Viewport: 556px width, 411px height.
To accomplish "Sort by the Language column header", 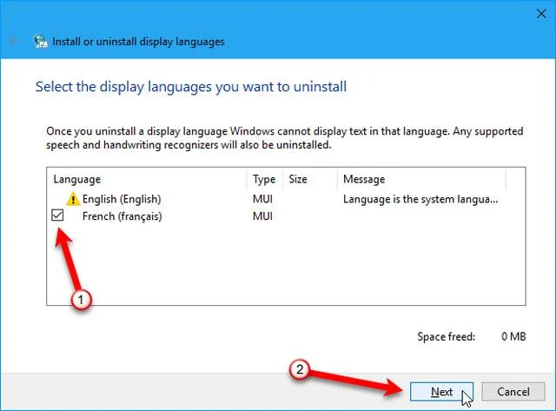I will [147, 179].
